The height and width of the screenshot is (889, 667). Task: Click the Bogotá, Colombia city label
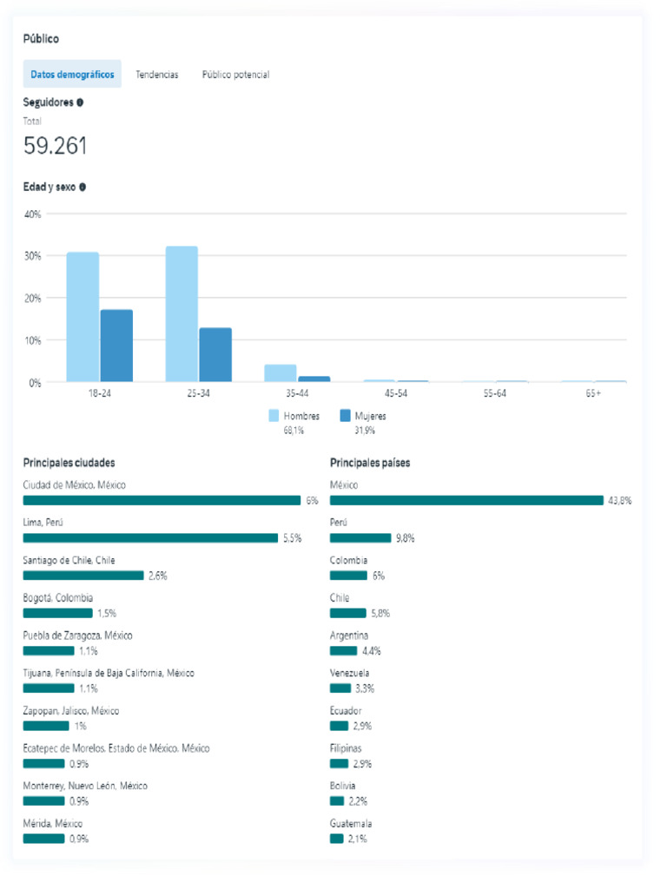pyautogui.click(x=58, y=597)
